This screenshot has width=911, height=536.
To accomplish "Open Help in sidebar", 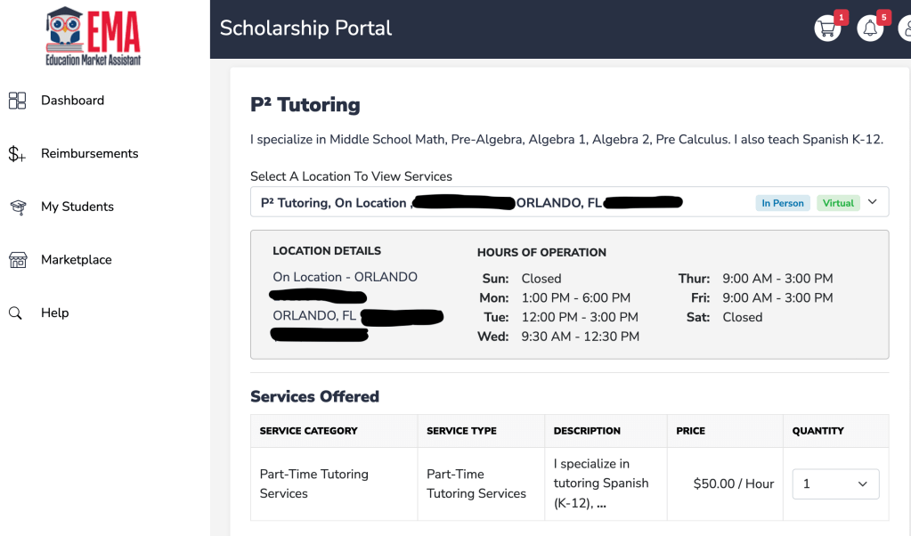I will [x=54, y=313].
